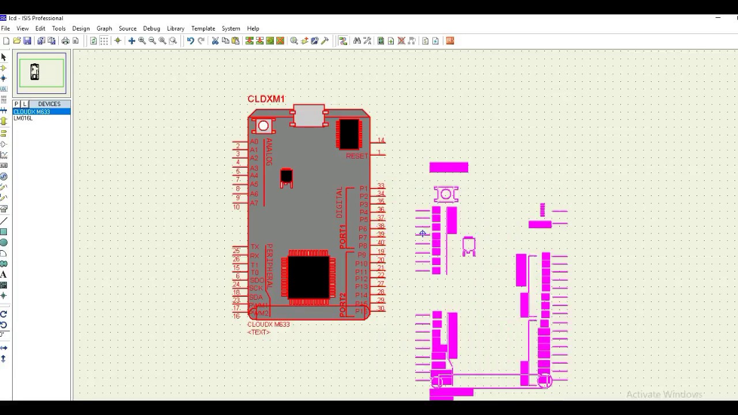
Task: Open the packaging tool
Action: coord(315,41)
